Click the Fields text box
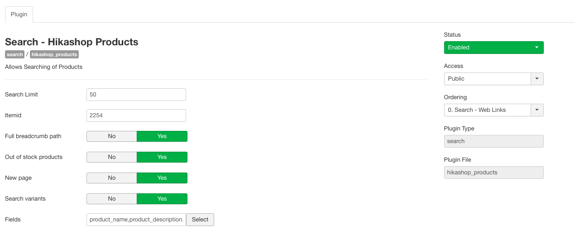The image size is (575, 240). tap(136, 220)
